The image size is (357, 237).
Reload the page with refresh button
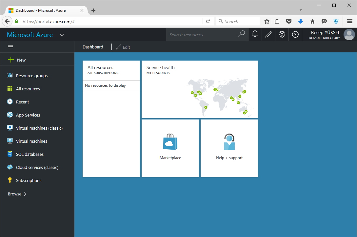(x=208, y=21)
